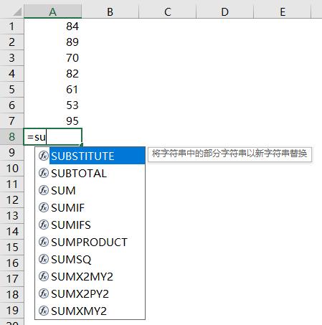Select column B header
The height and width of the screenshot is (325, 322).
[110, 12]
